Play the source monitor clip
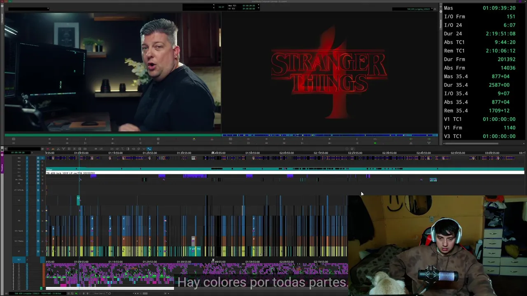The width and height of the screenshot is (527, 296). [x=113, y=139]
